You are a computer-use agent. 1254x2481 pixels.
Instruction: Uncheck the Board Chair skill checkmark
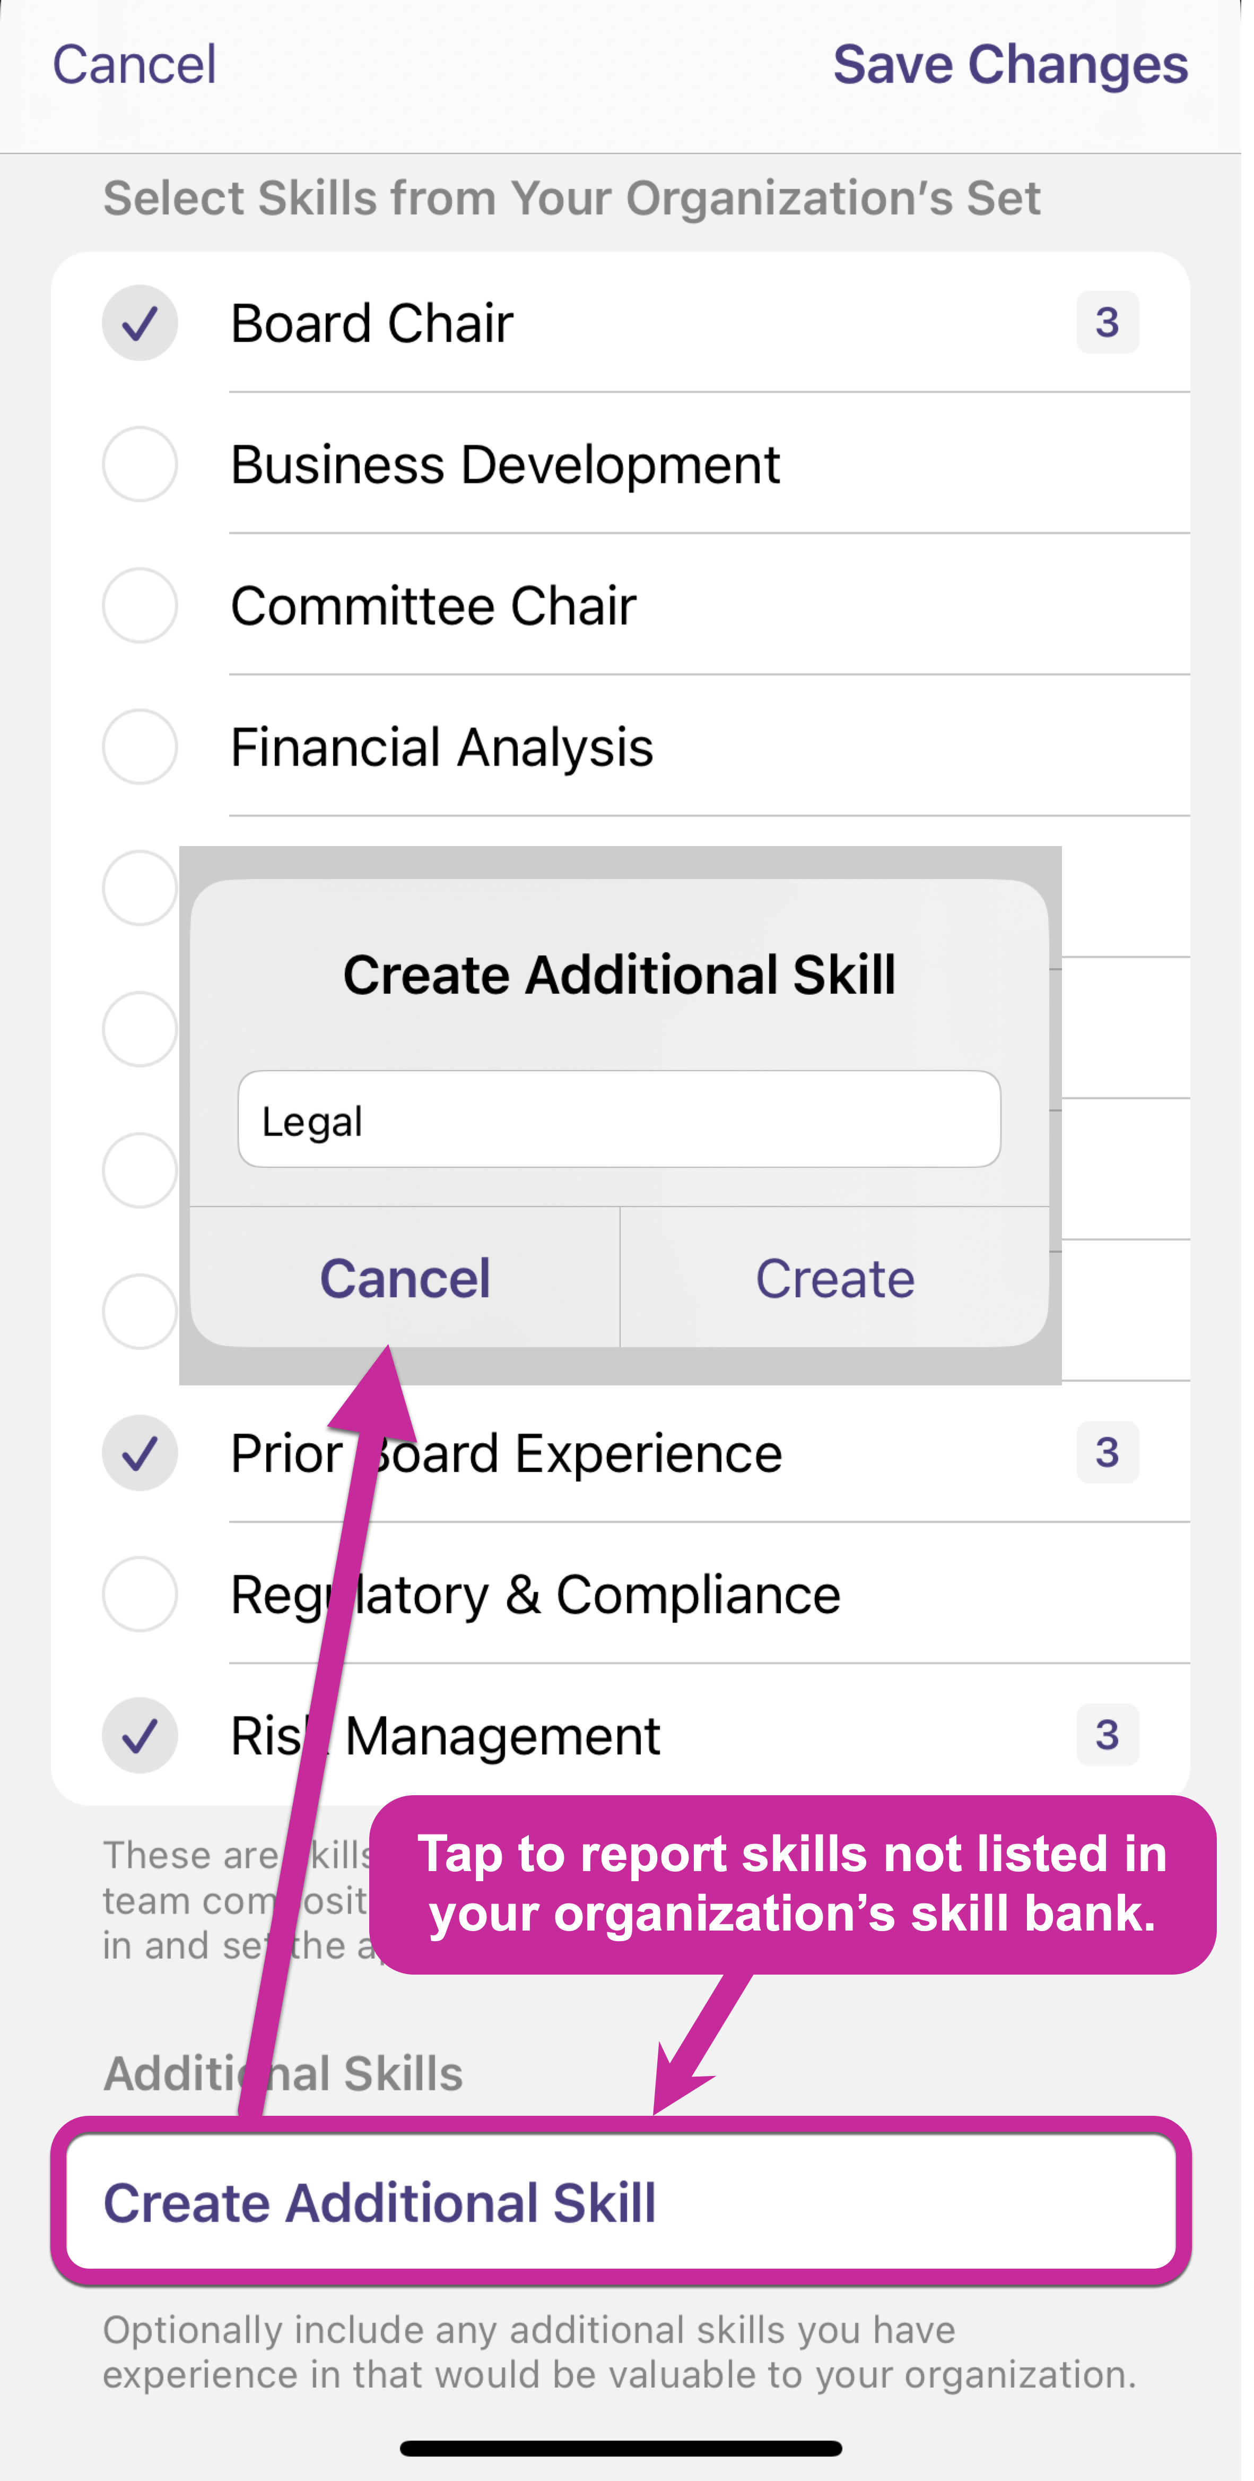pos(140,323)
